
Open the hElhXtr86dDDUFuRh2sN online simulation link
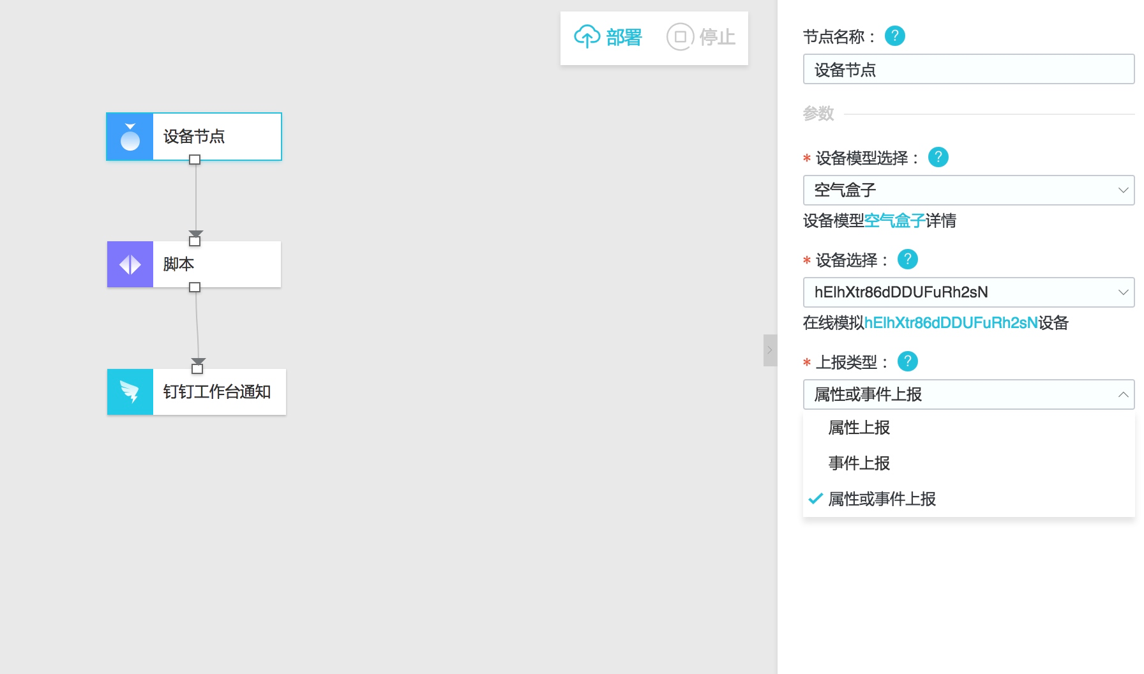point(951,323)
